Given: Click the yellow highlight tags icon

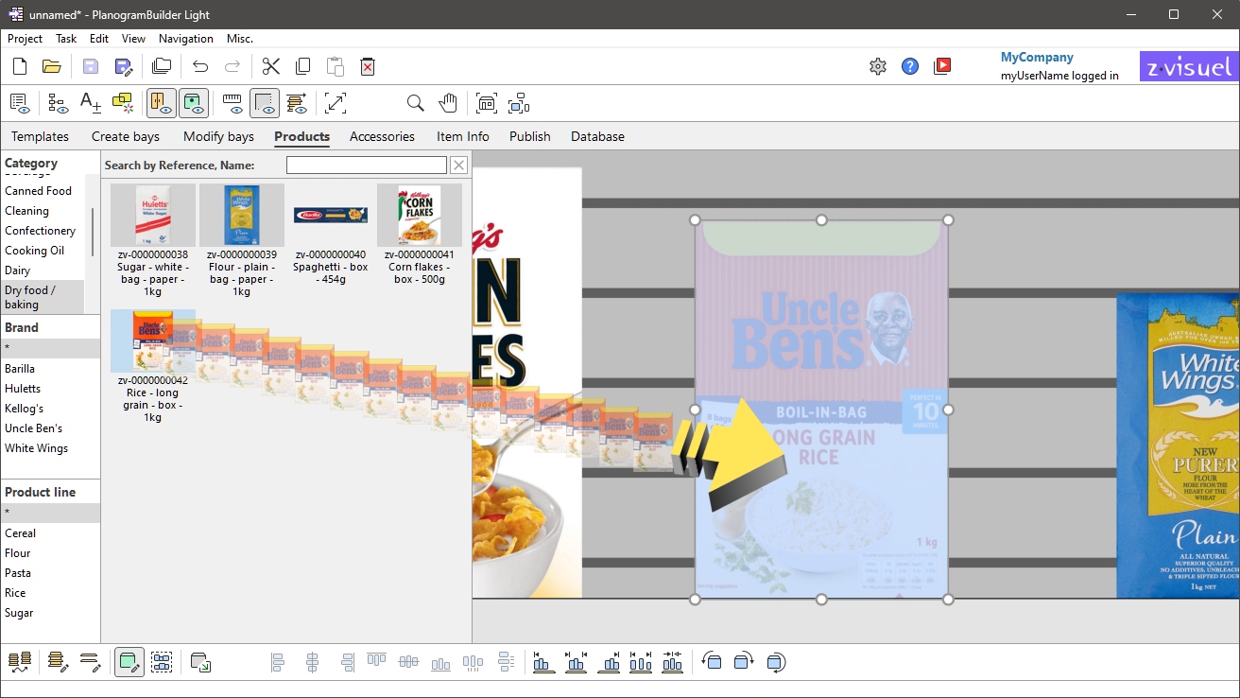Looking at the screenshot, I should click(x=122, y=102).
